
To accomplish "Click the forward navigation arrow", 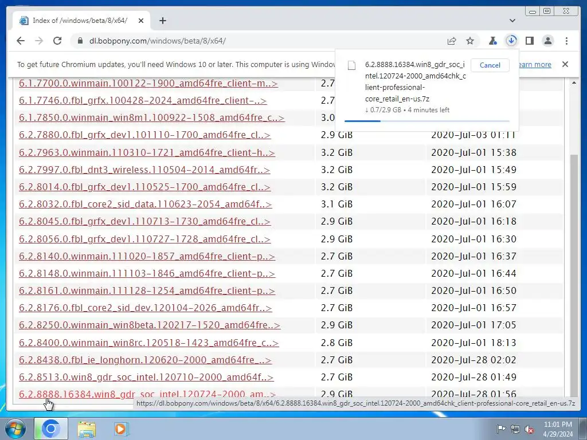I will 39,41.
